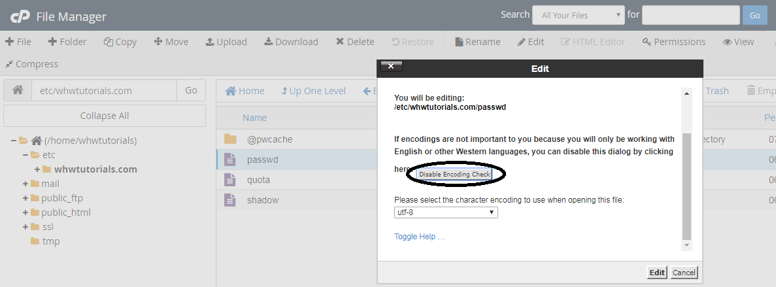Click Download in the toolbar
Screen dimensions: 776x287
click(291, 42)
